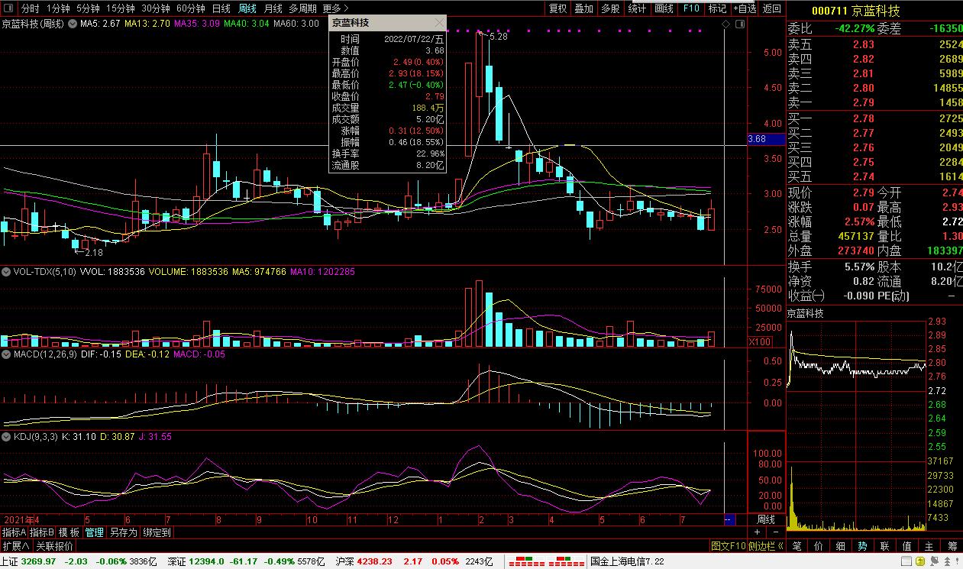
Task: Switch to 15分钟 chart period
Action: 120,8
